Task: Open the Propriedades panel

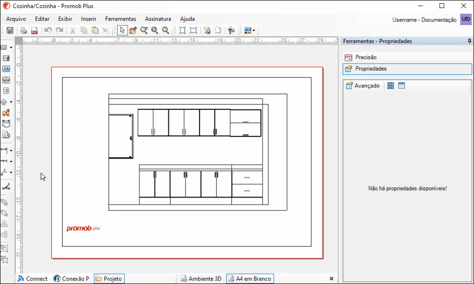Action: tap(407, 69)
